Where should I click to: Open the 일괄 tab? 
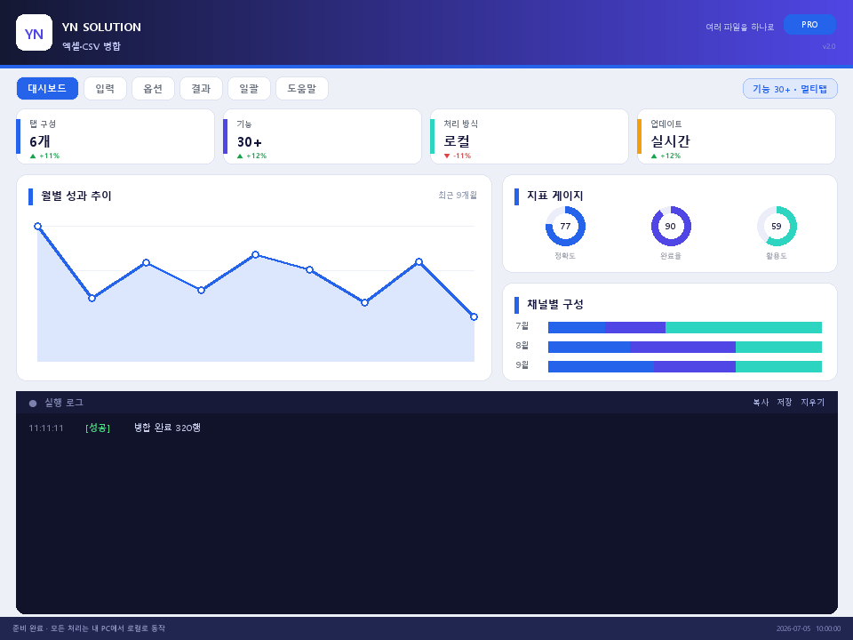(249, 89)
